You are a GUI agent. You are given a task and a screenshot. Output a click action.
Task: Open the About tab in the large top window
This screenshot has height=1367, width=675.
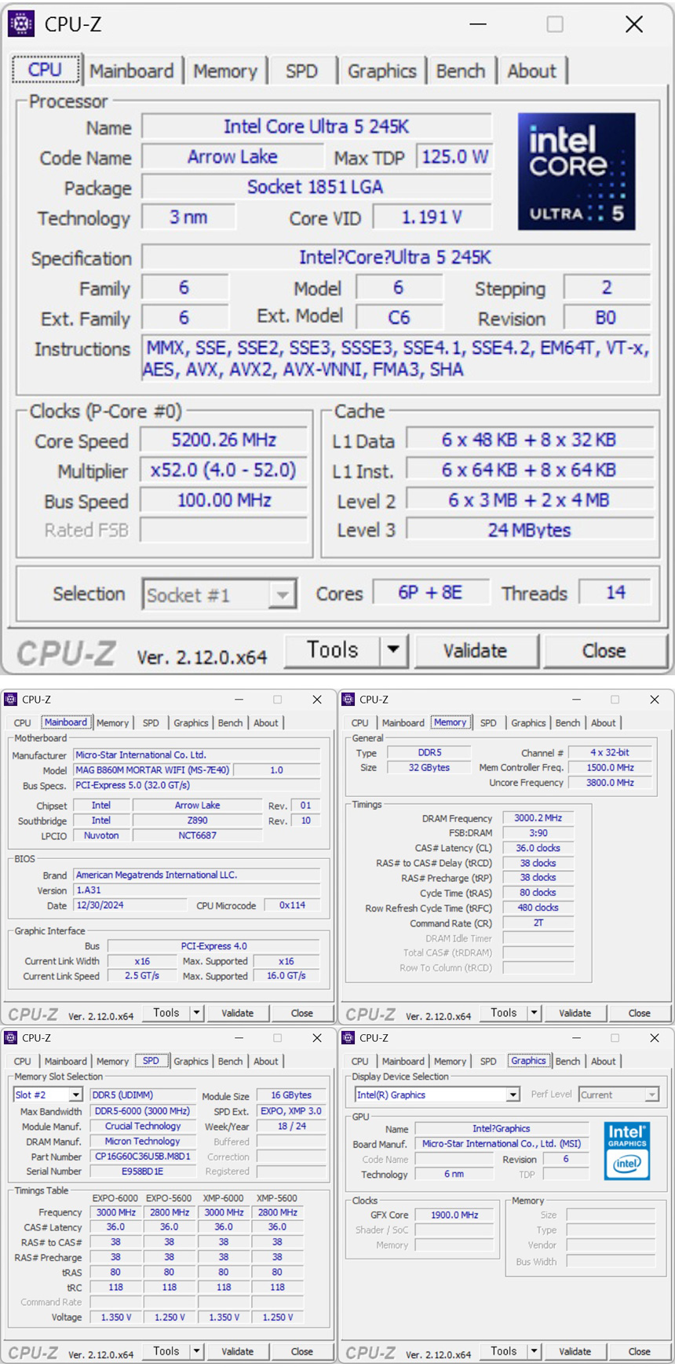531,71
